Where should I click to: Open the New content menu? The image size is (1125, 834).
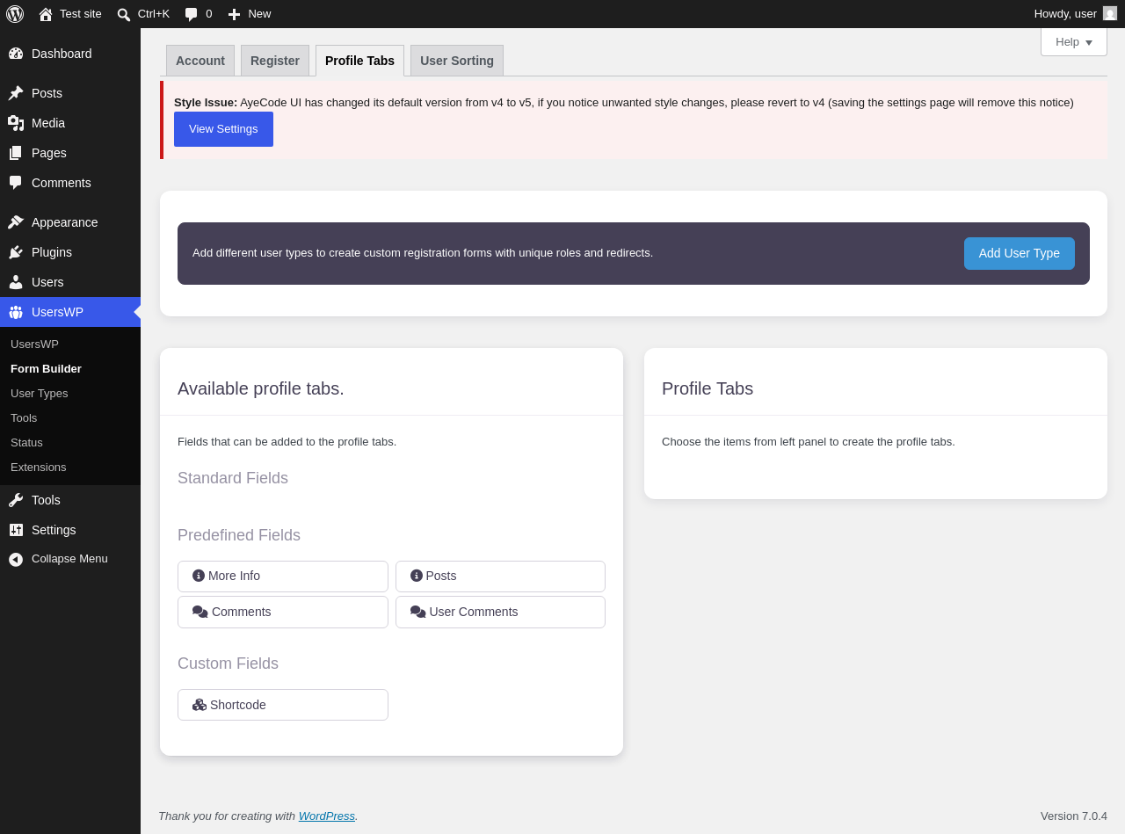tap(250, 14)
